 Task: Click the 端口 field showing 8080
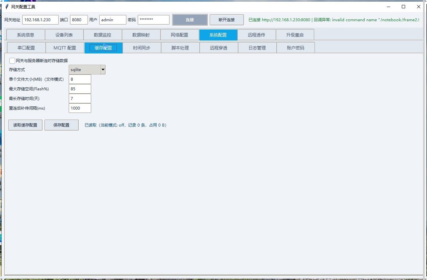79,20
